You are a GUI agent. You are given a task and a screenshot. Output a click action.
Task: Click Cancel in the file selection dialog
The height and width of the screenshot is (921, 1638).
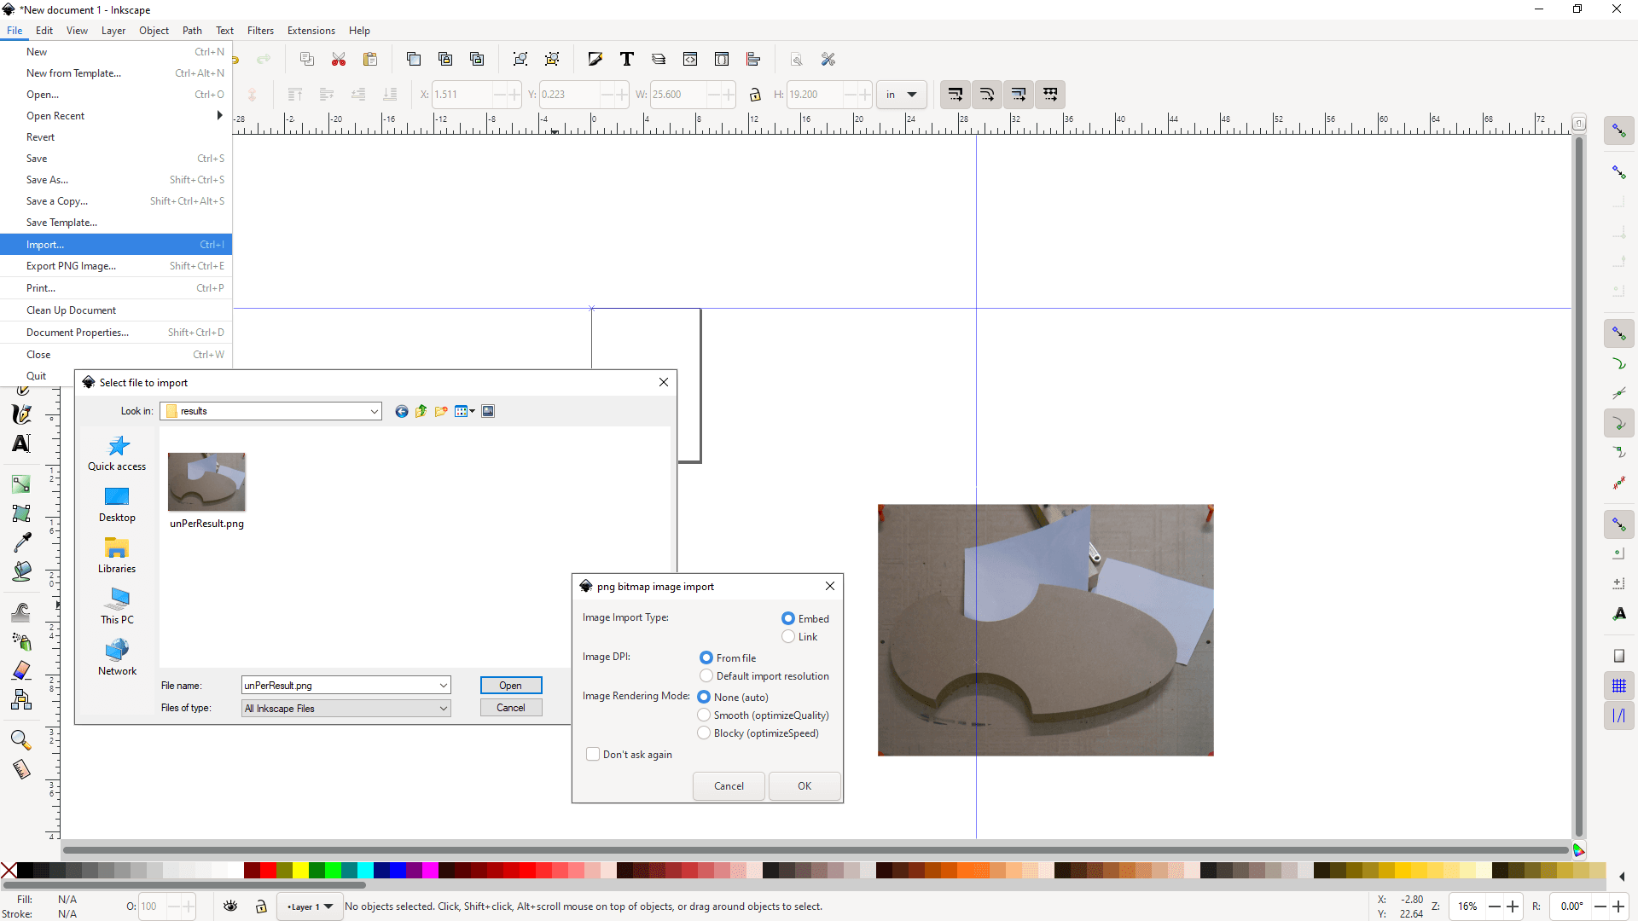click(x=510, y=707)
